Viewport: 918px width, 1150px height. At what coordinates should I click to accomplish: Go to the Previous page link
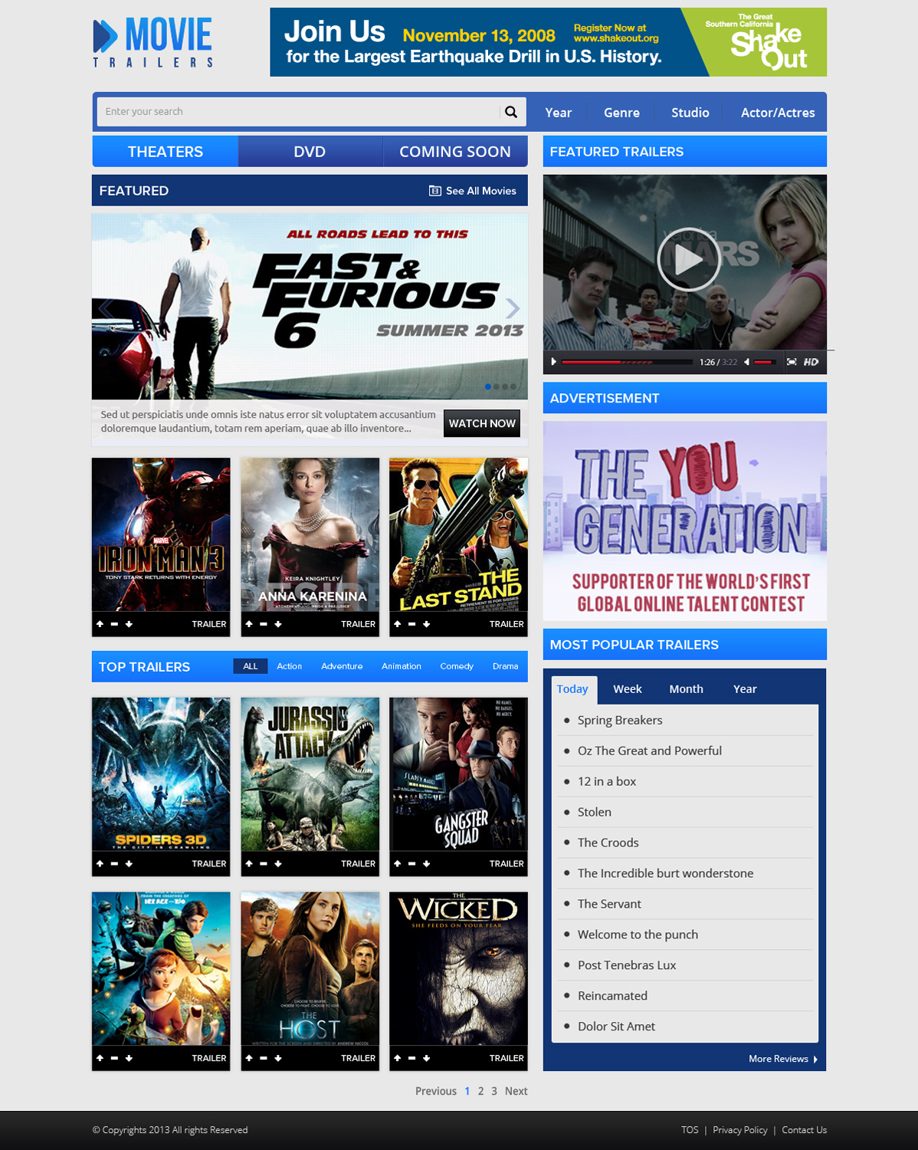436,1091
